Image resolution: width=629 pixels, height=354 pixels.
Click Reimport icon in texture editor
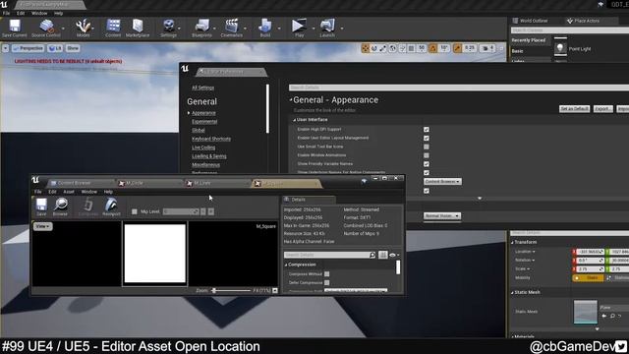[x=111, y=206]
